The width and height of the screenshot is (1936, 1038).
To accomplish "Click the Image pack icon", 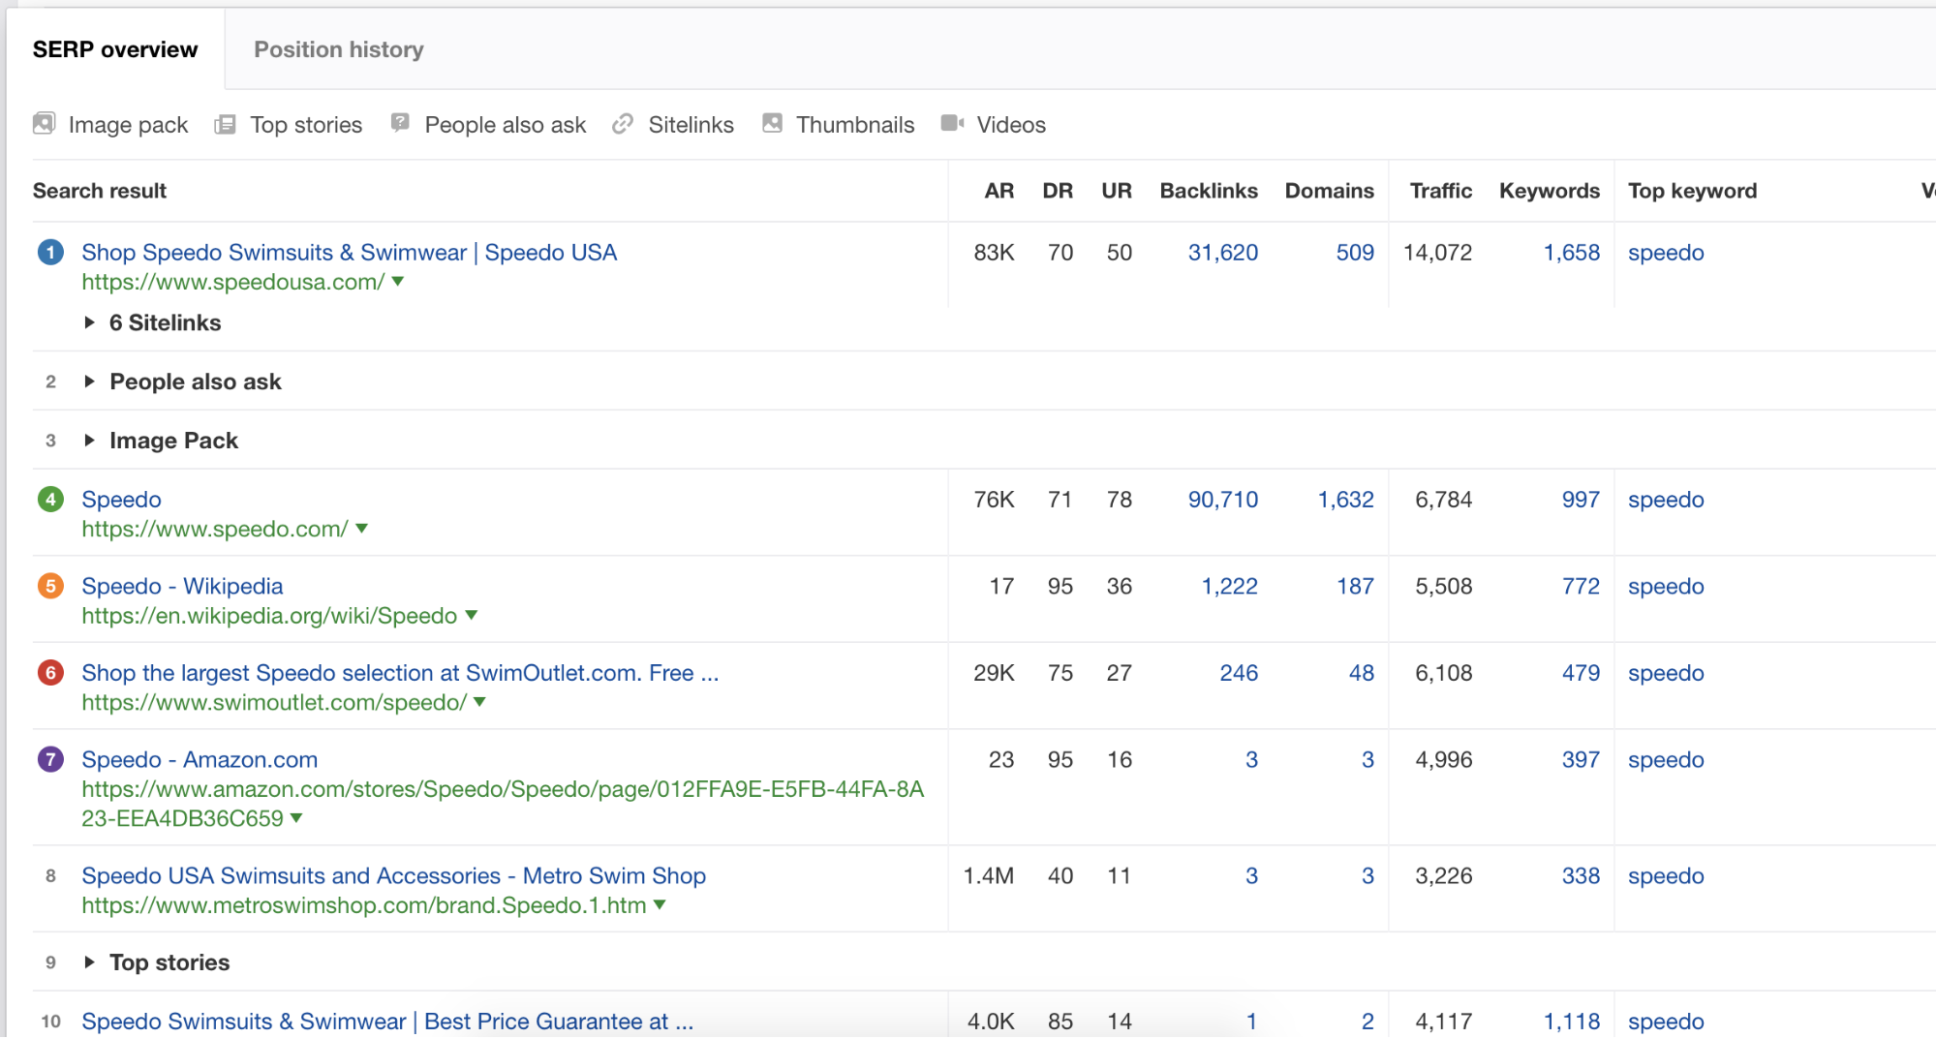I will pos(44,124).
